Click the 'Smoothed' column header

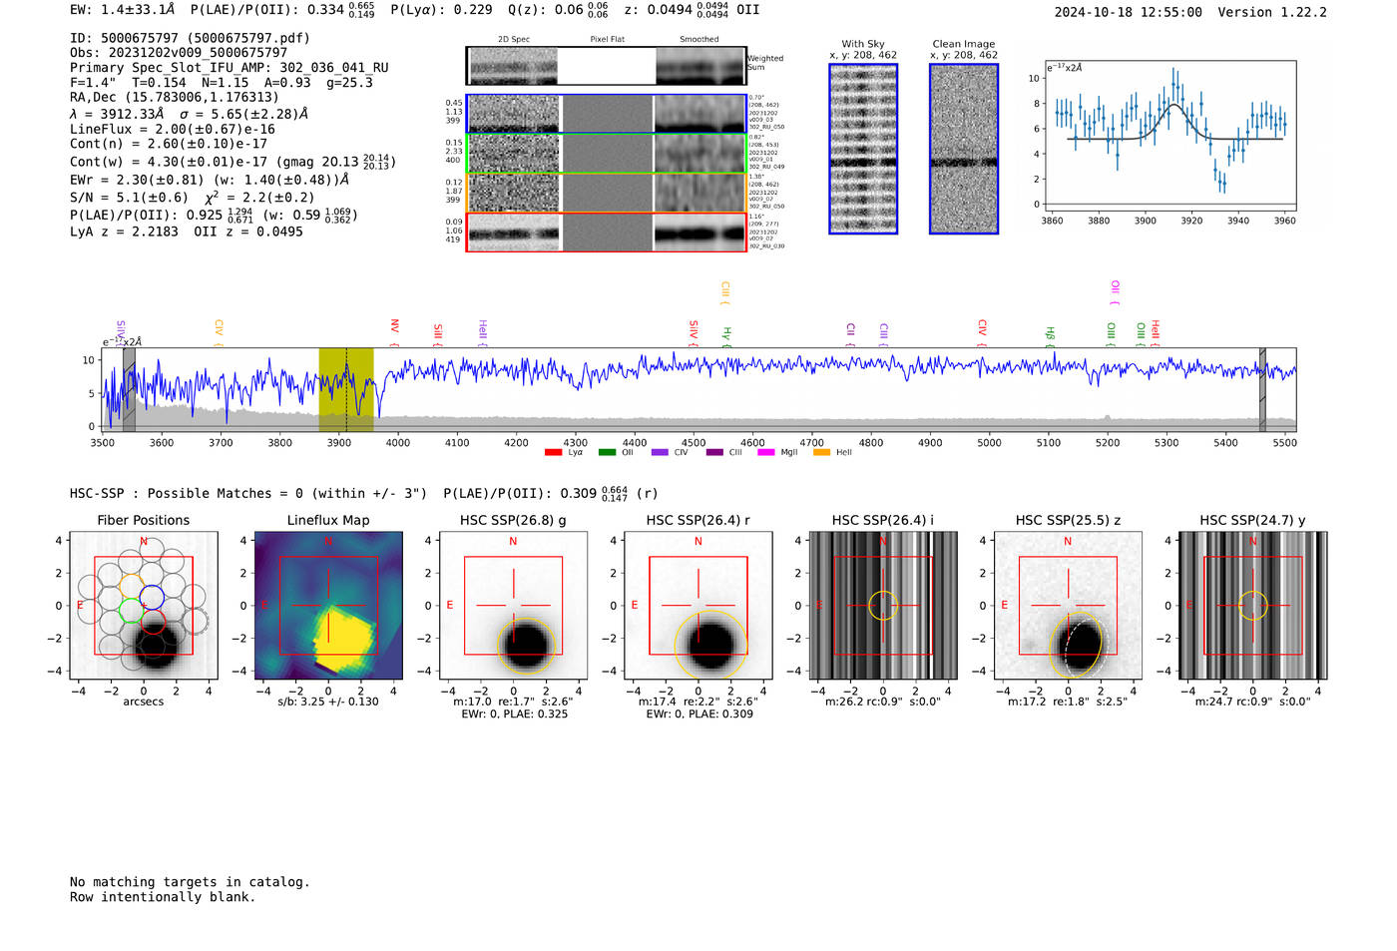pos(699,40)
